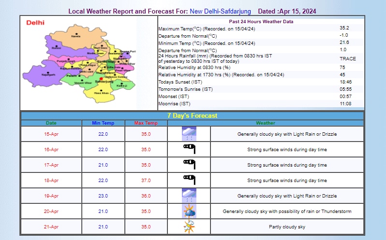Click the rainfall value TRACE
Viewport: 386px width, 240px height.
pyautogui.click(x=348, y=59)
